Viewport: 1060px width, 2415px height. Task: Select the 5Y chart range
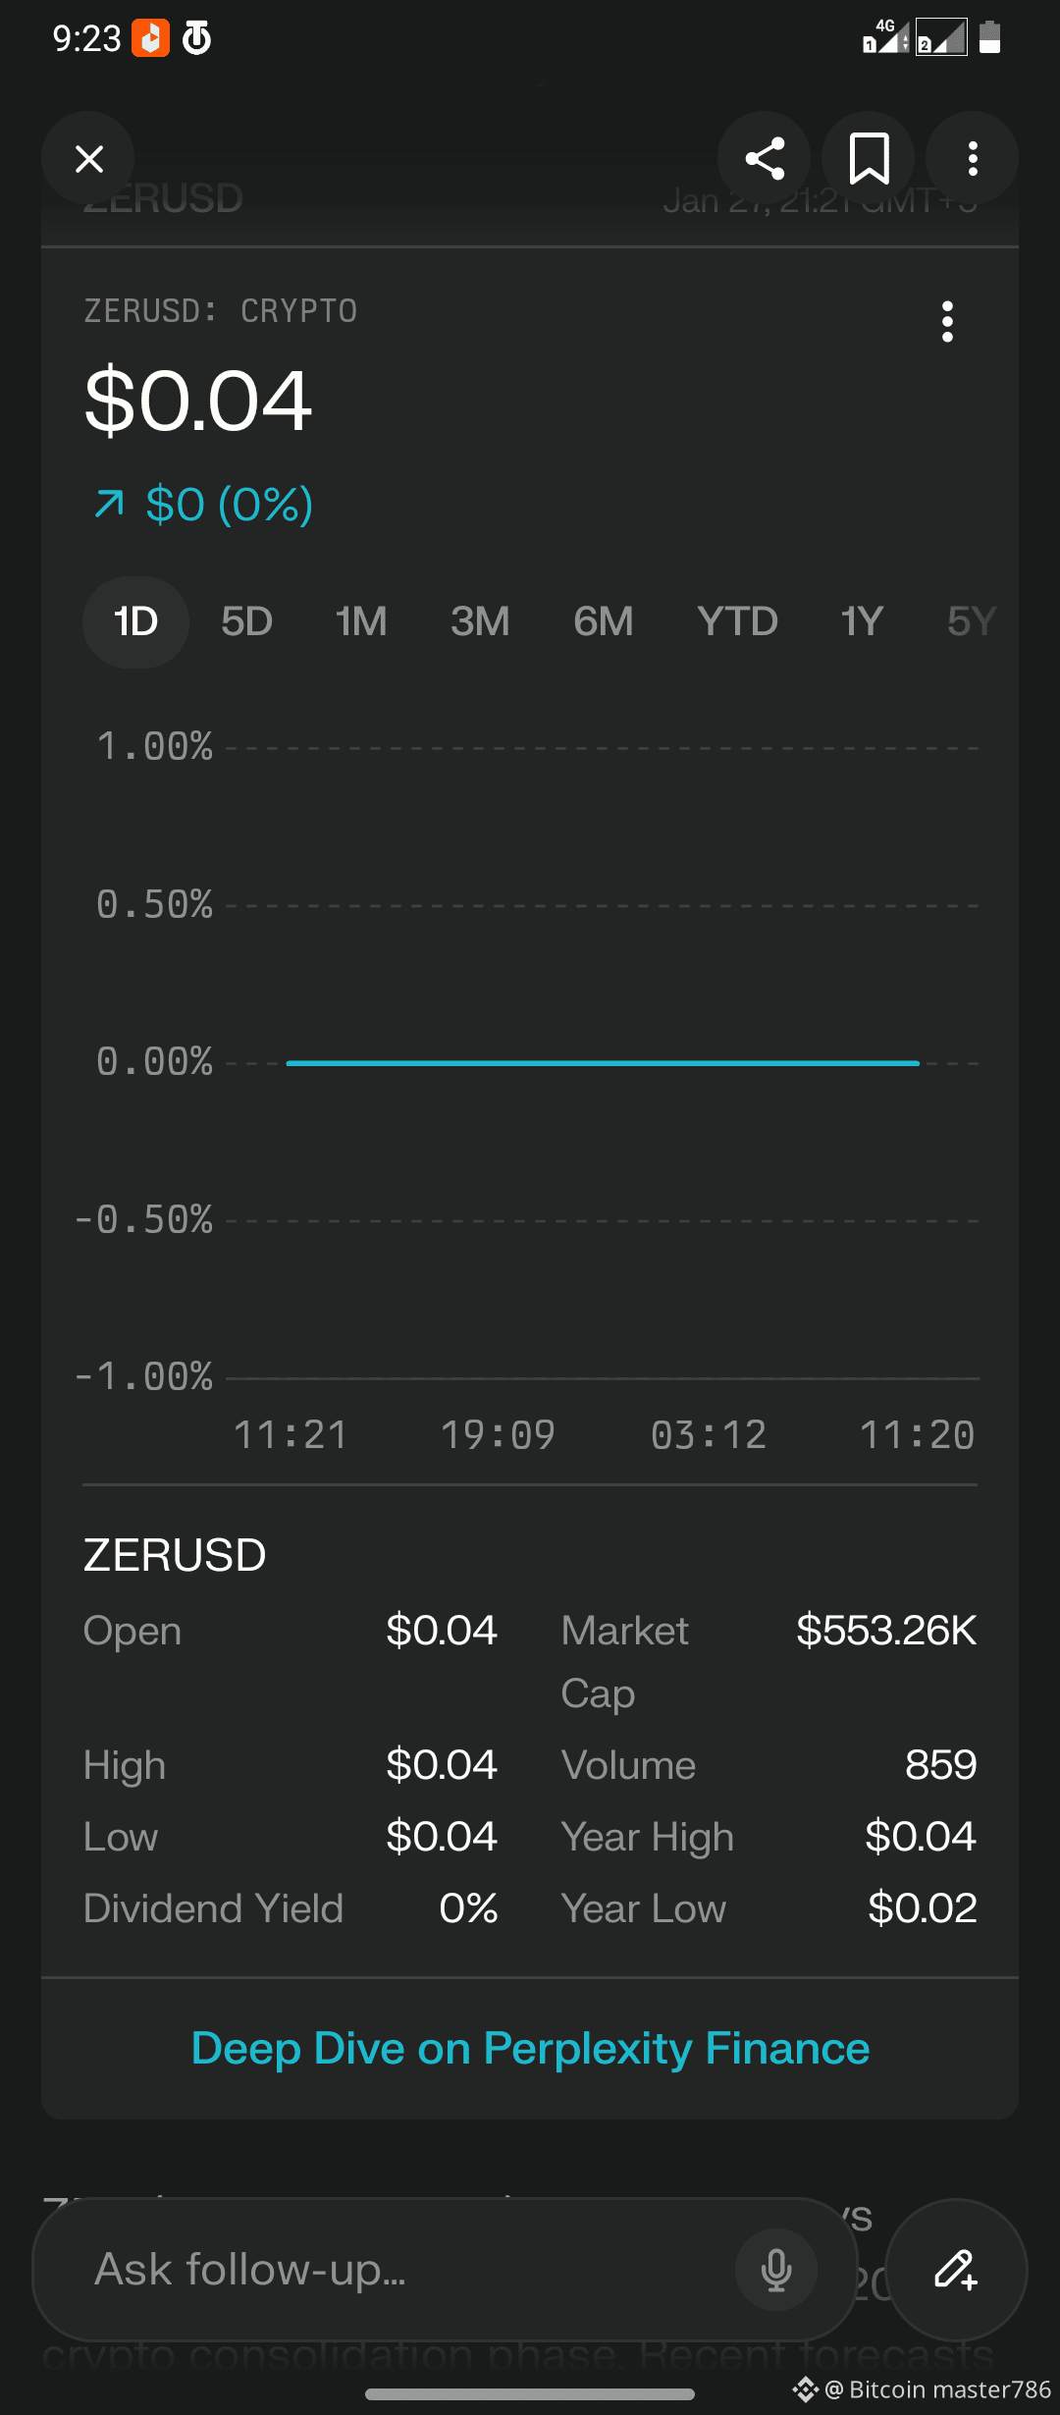pyautogui.click(x=972, y=621)
